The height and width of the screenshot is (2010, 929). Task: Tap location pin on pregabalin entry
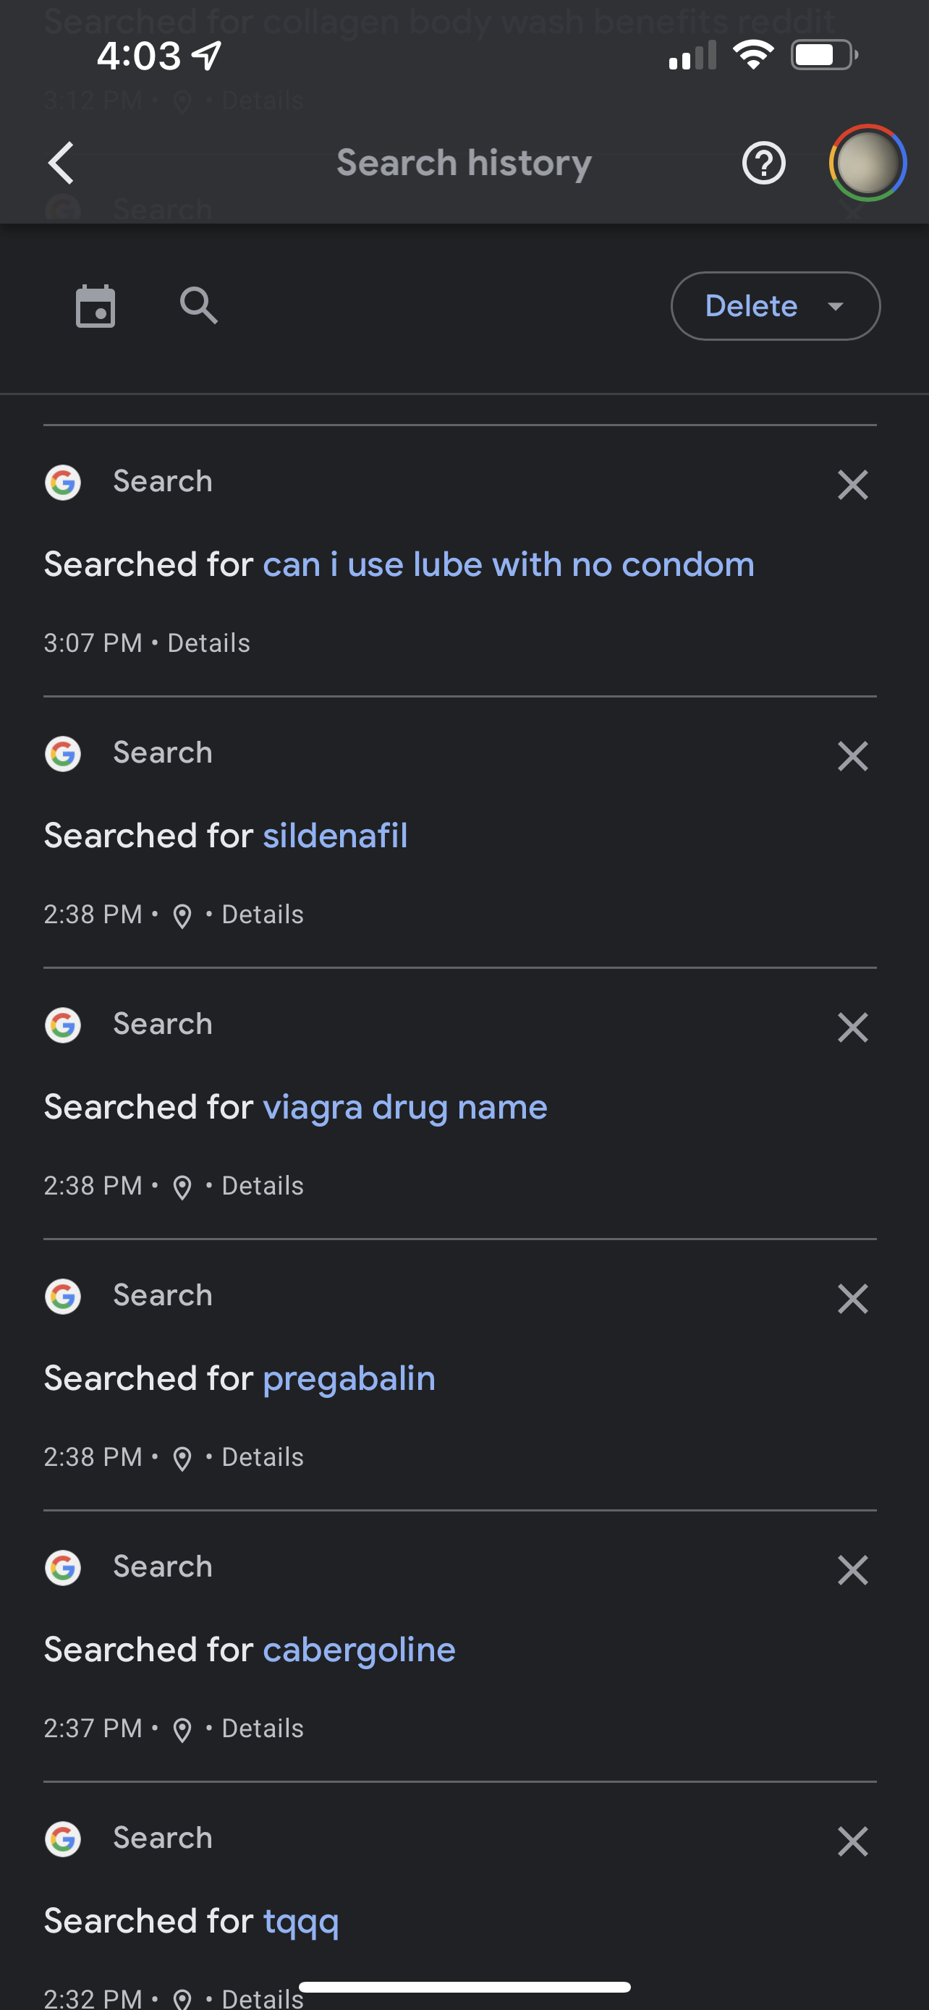tap(182, 1459)
